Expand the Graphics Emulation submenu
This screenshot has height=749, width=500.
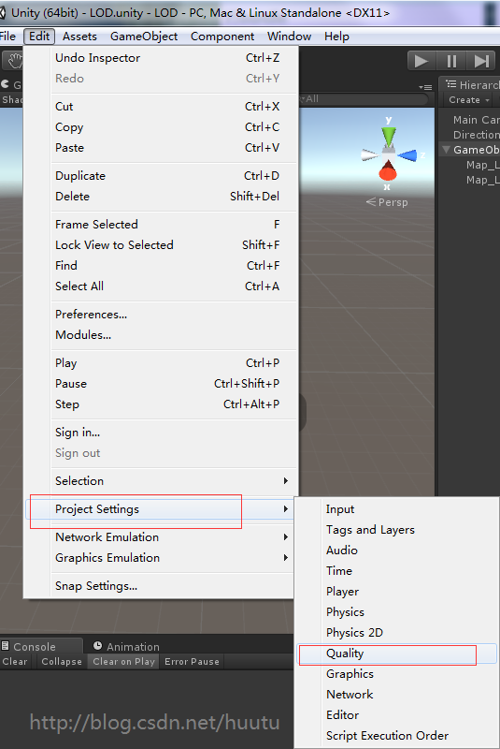160,557
